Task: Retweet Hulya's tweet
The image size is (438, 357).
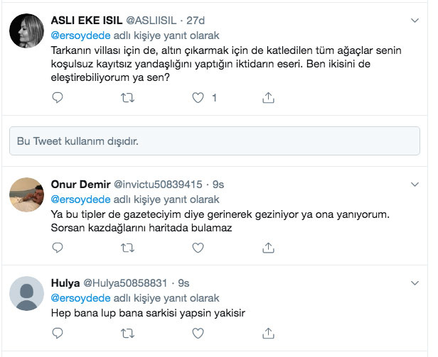Action: [128, 331]
